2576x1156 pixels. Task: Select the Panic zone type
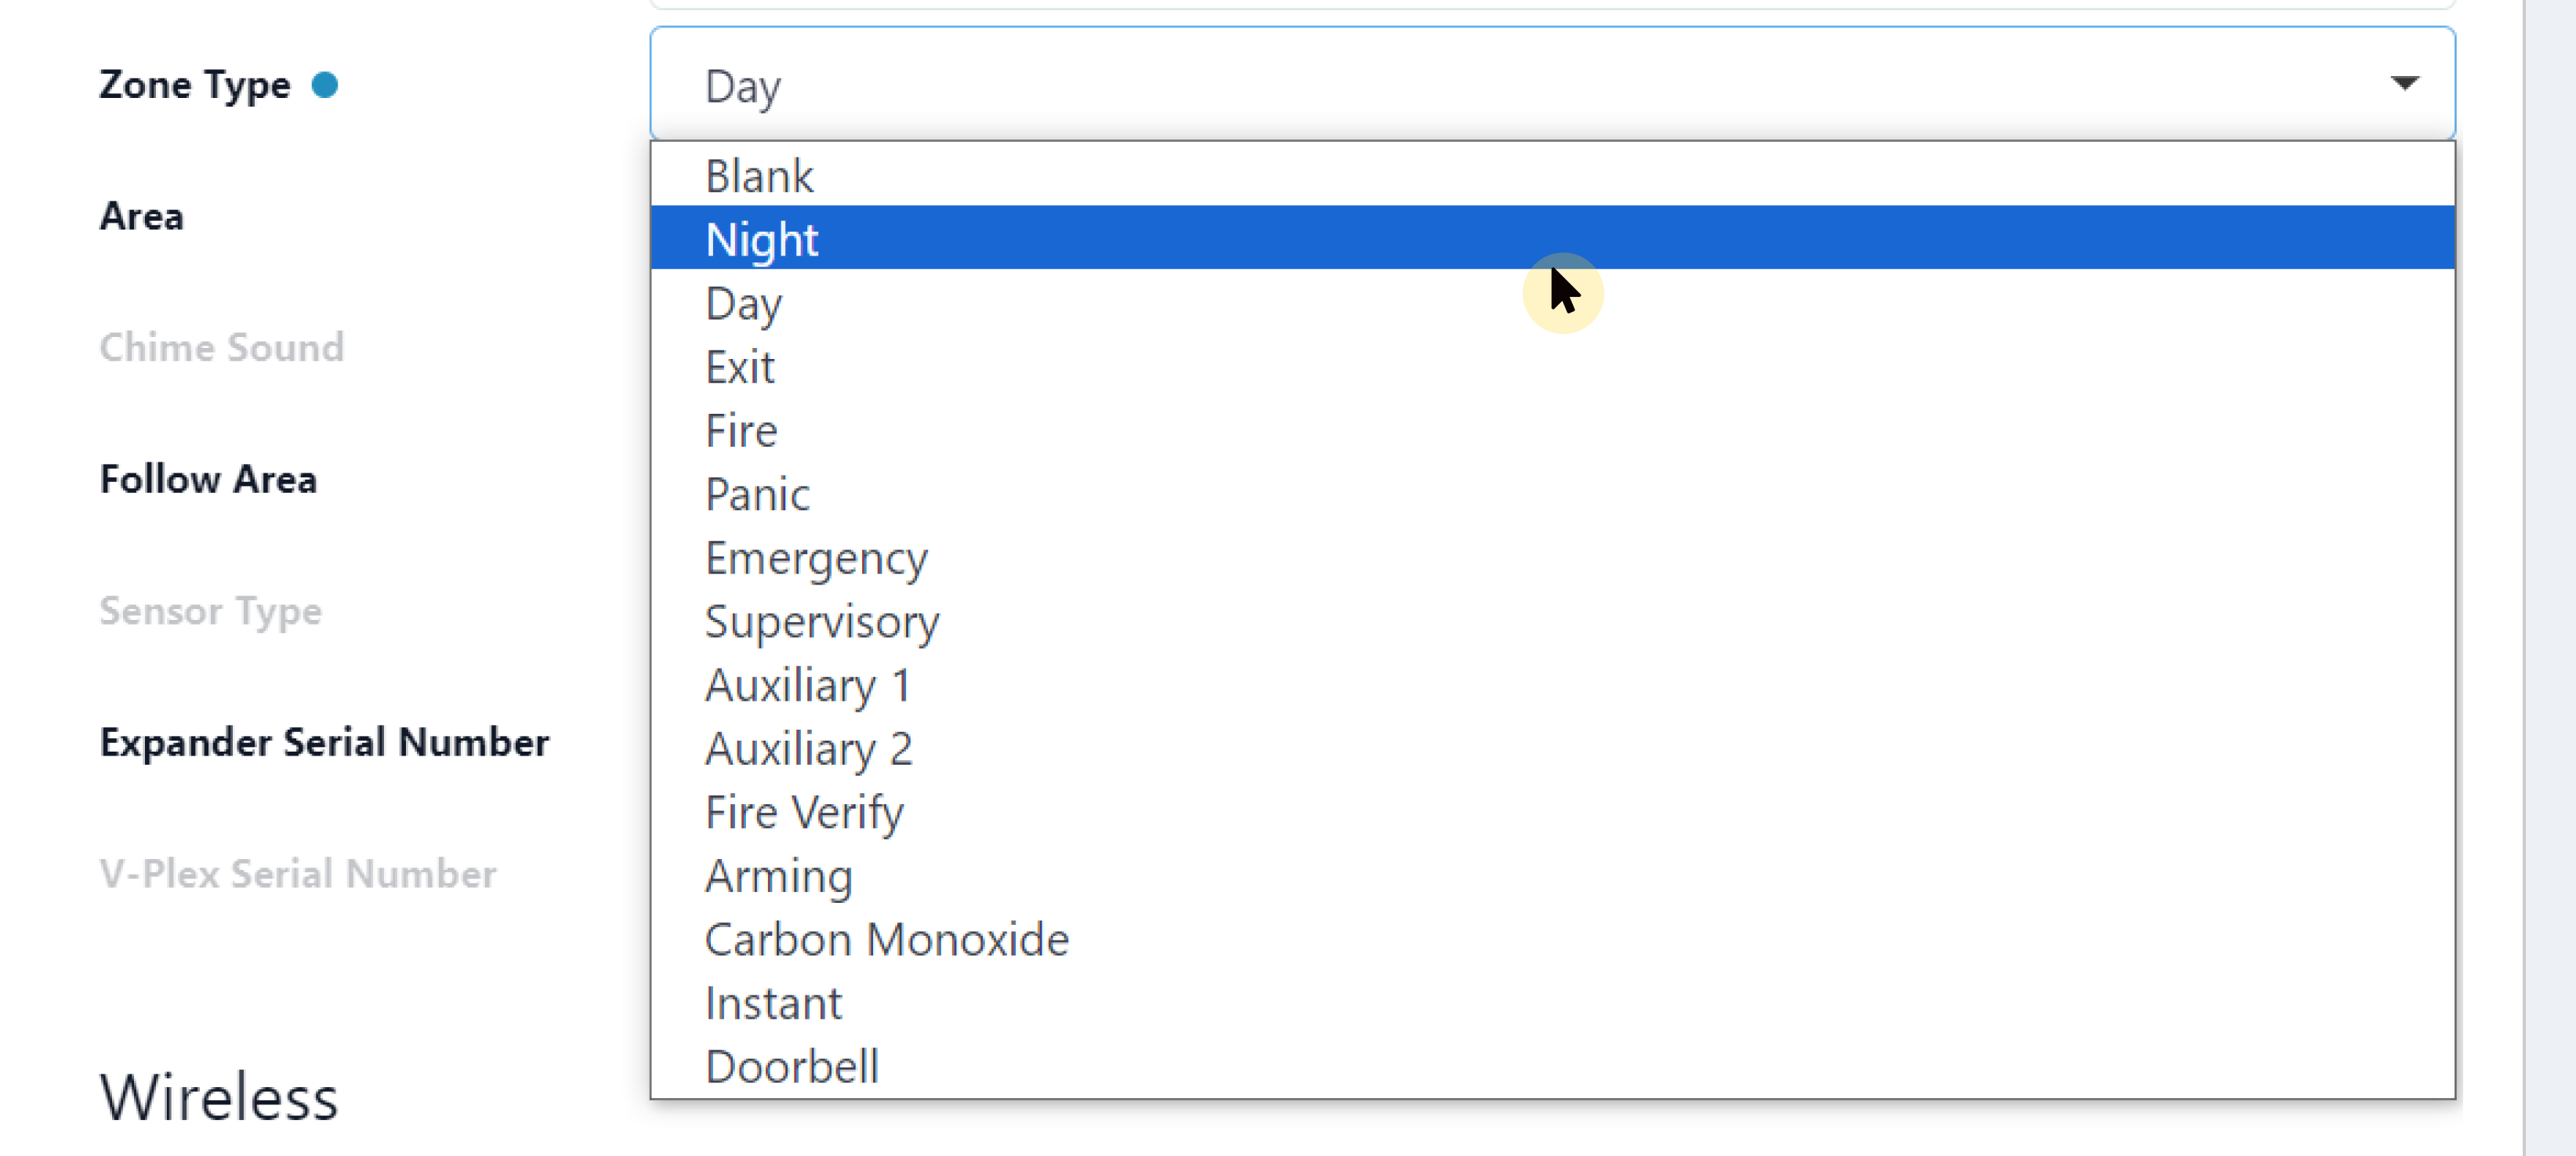pyautogui.click(x=757, y=494)
